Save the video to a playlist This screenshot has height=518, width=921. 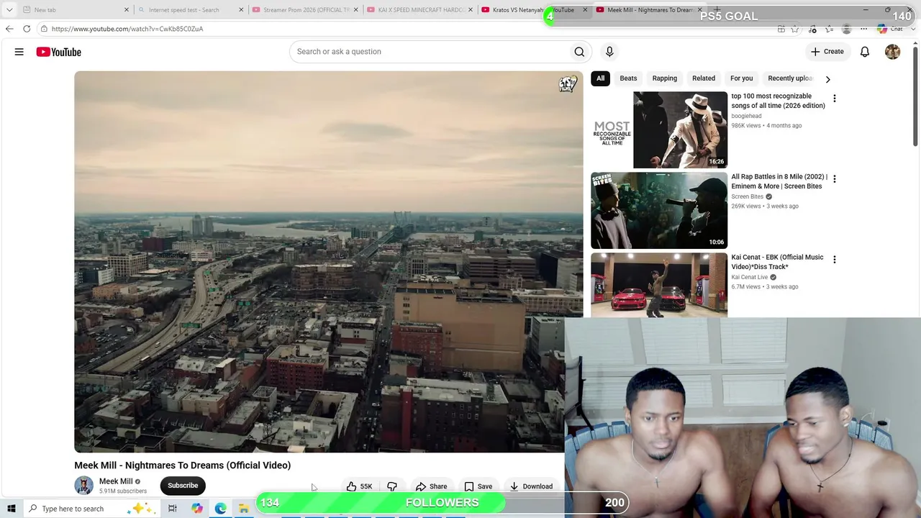click(478, 486)
